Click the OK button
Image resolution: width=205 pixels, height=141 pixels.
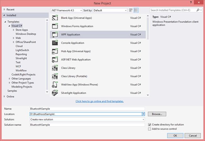click(x=175, y=136)
